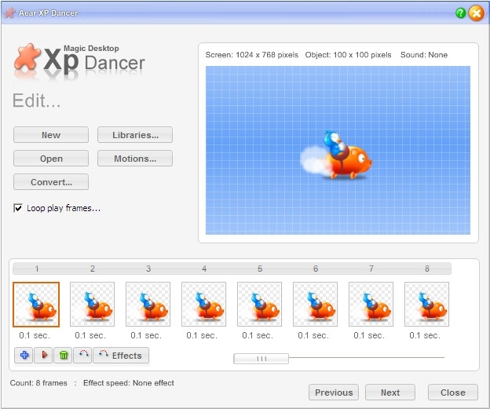Viewport: 490px width, 409px height.
Task: Click the New button
Action: pos(51,135)
